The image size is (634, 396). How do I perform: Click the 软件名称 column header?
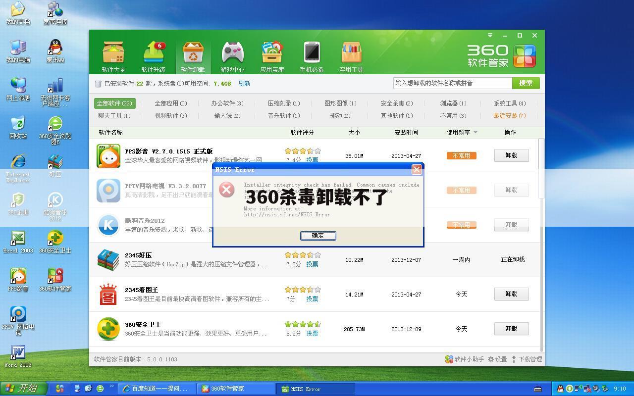pyautogui.click(x=110, y=133)
